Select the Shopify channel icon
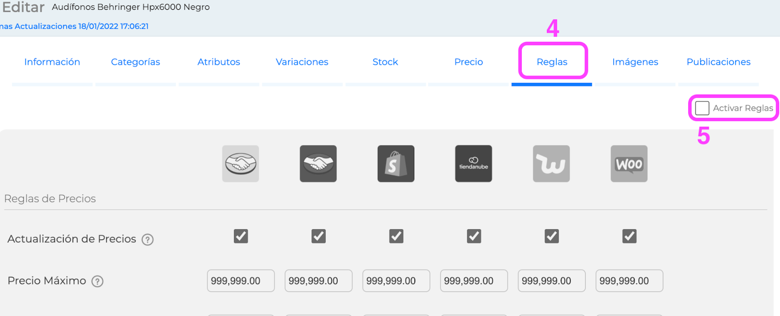Image resolution: width=780 pixels, height=316 pixels. coord(396,164)
